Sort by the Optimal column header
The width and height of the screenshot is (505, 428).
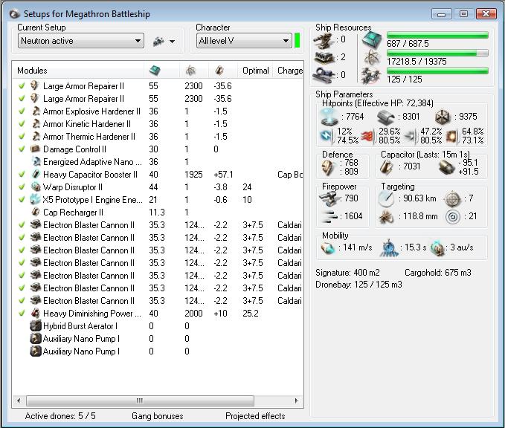pos(256,71)
